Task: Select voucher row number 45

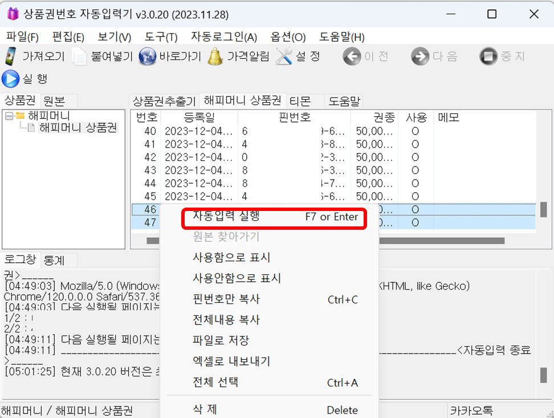Action: click(333, 196)
